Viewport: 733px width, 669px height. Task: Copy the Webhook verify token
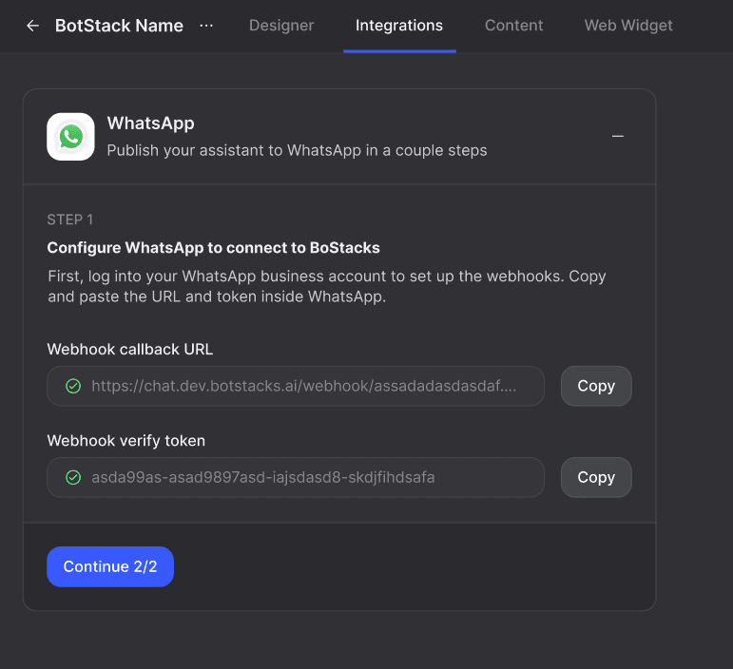click(x=596, y=477)
